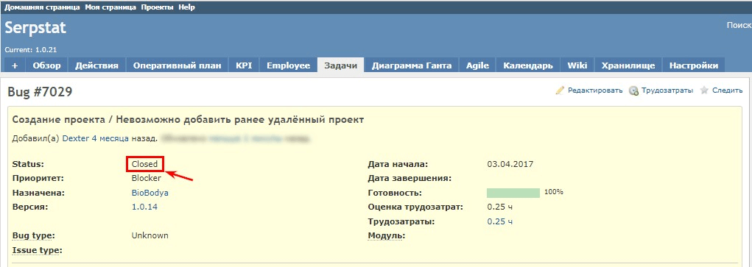Open the Настройки tab

(x=694, y=65)
